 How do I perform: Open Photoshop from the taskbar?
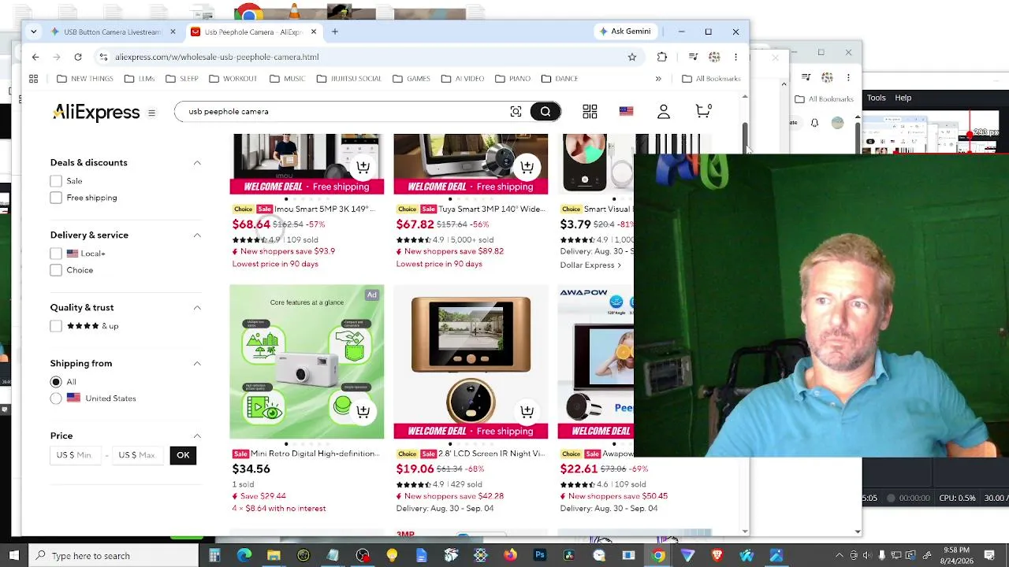[x=540, y=555]
